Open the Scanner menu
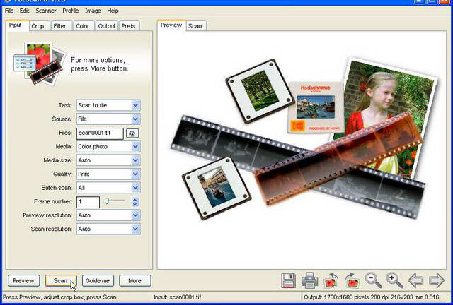The height and width of the screenshot is (305, 453). tap(45, 11)
